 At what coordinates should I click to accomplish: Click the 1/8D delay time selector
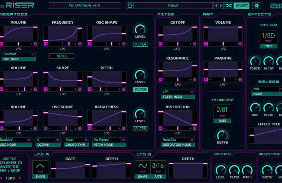click(x=268, y=37)
